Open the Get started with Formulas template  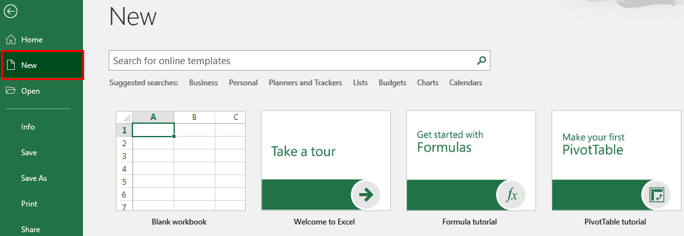tap(471, 161)
